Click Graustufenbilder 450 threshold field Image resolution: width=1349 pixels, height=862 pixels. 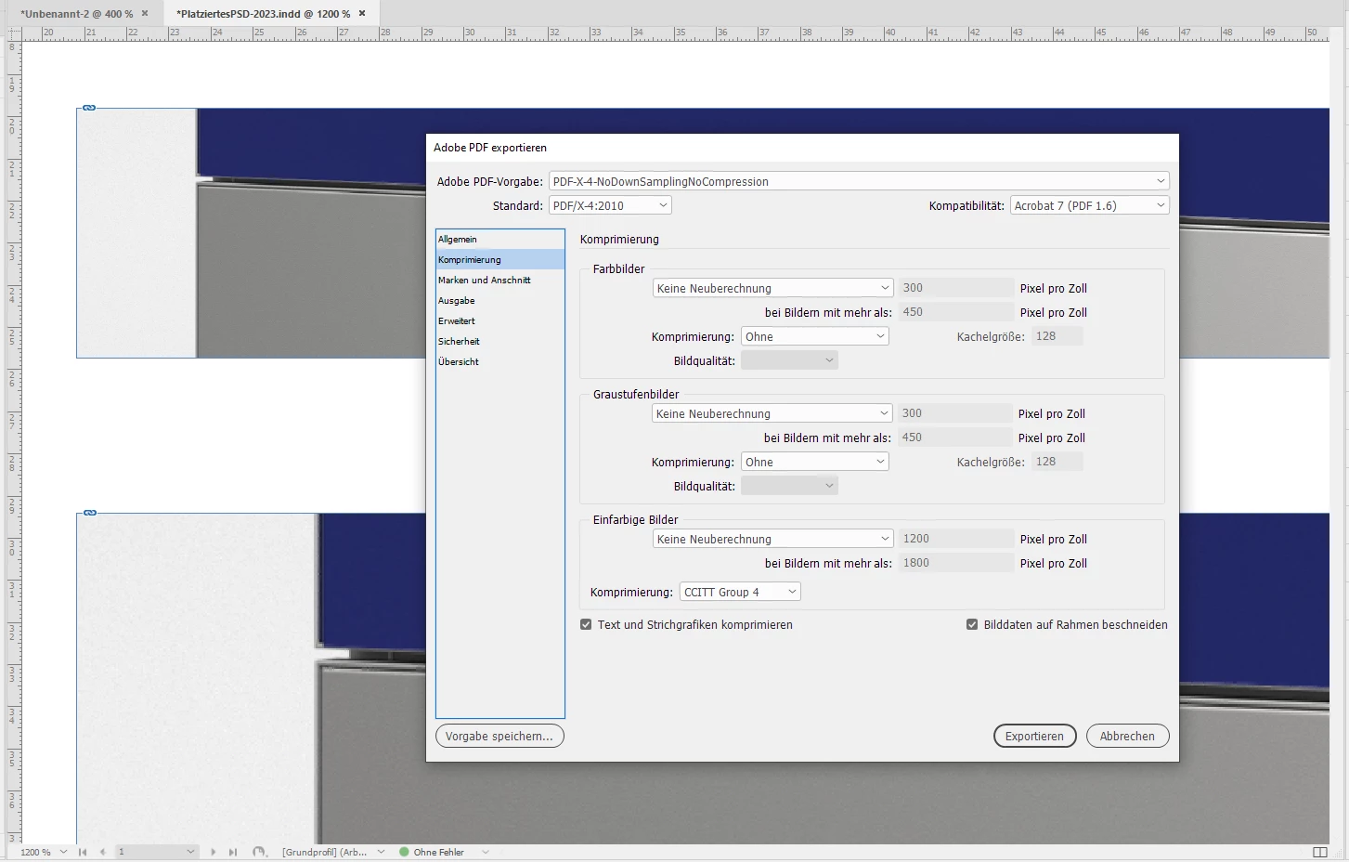956,438
